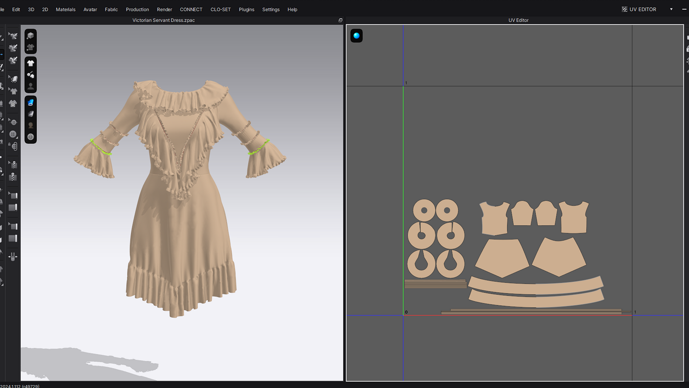
Task: Pop out the Victorian Servant Dress 3D window
Action: (x=340, y=20)
